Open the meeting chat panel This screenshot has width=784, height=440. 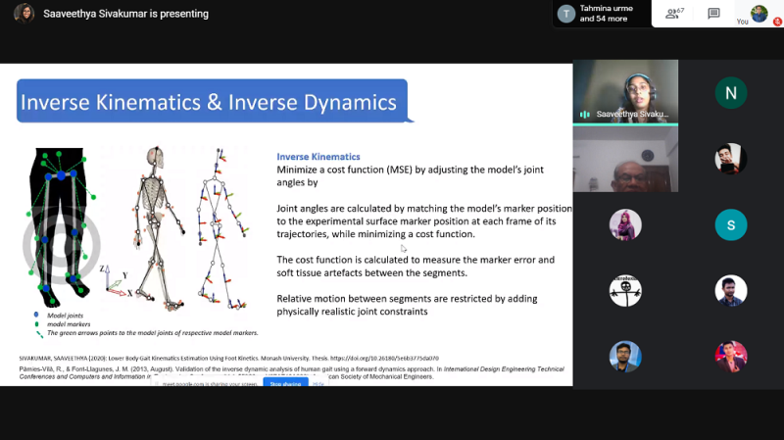[713, 14]
